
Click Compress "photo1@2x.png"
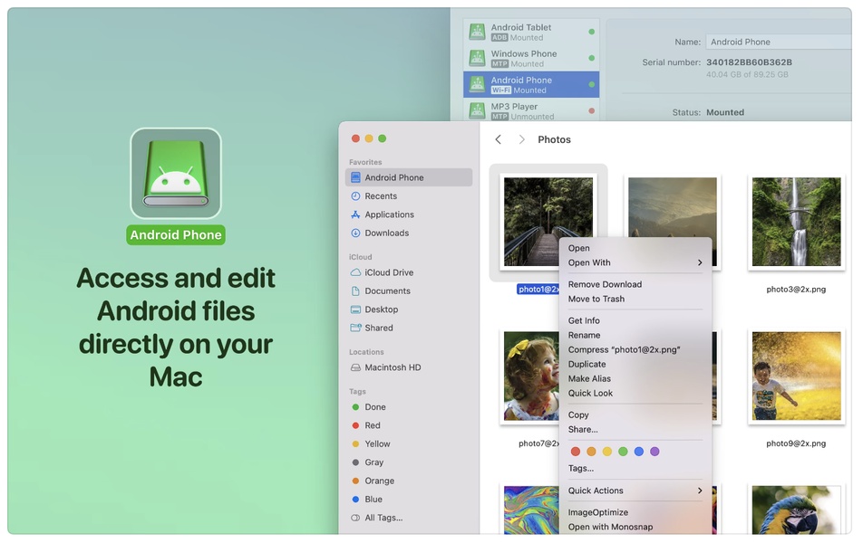(635, 349)
